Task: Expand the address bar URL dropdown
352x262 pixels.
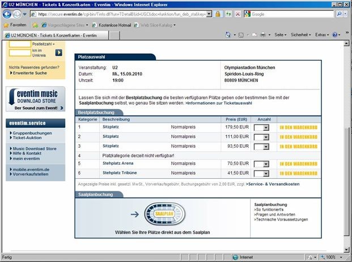Action: 209,14
